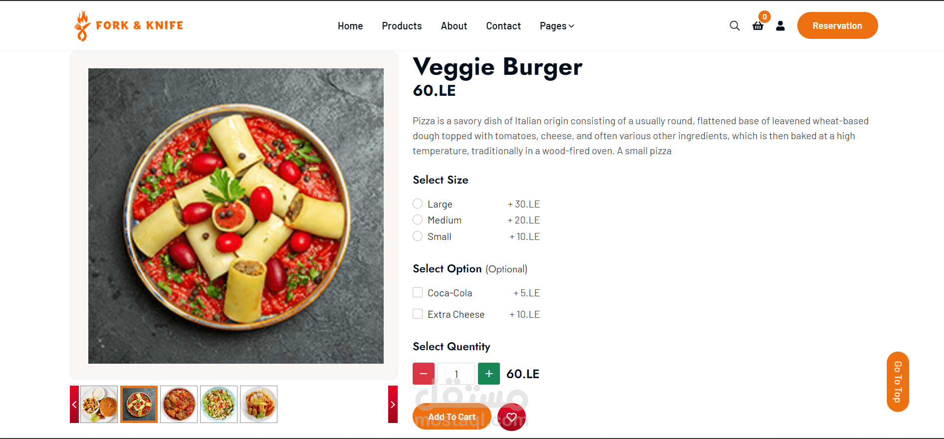Choose the Small size radio button
The width and height of the screenshot is (944, 439).
pyautogui.click(x=418, y=236)
